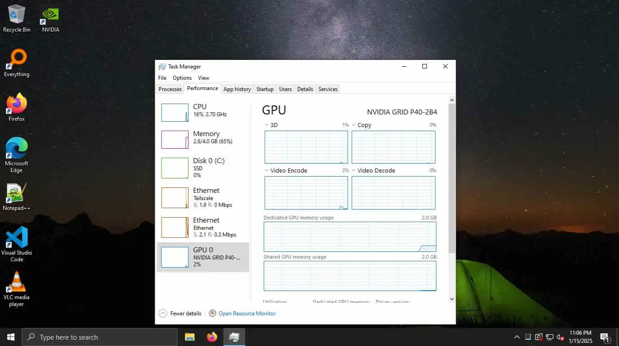Close the Task Manager window

point(445,66)
